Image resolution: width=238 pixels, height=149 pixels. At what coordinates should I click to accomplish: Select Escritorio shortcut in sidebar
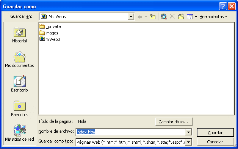coord(20,84)
